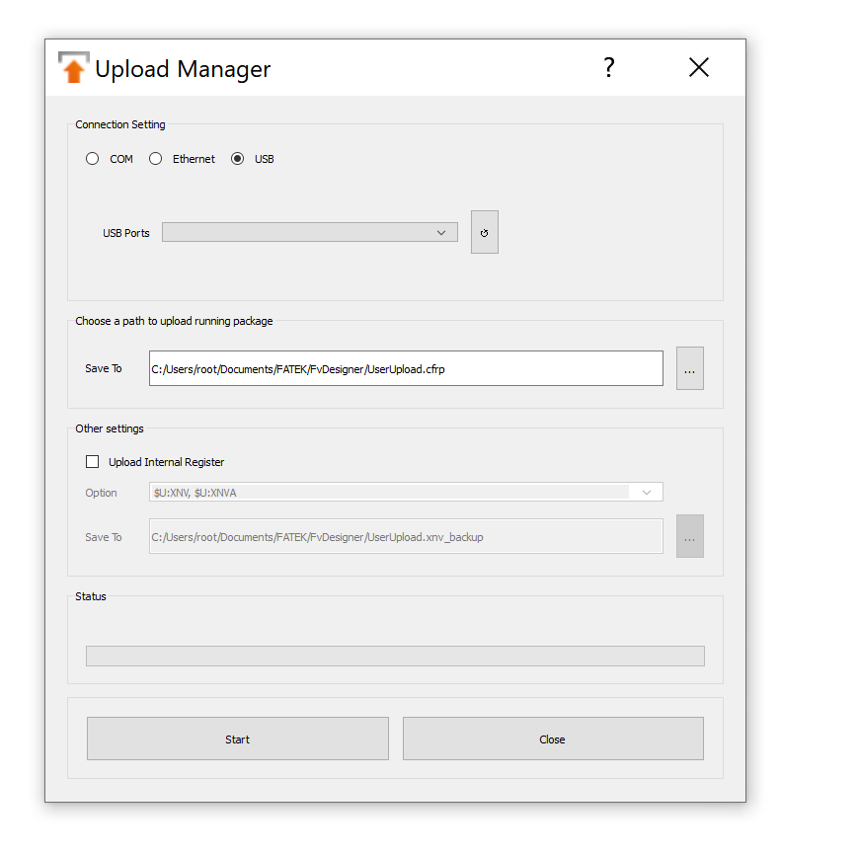This screenshot has width=858, height=856.
Task: Open help via the question mark icon
Action: 609,67
